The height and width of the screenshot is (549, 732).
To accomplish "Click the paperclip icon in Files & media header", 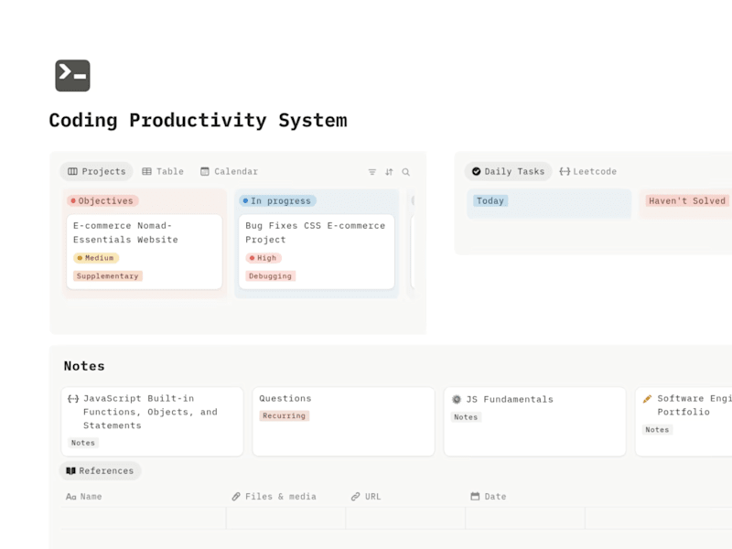I will pyautogui.click(x=236, y=496).
